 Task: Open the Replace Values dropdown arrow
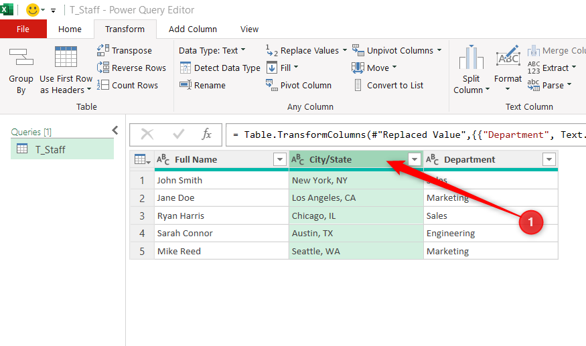(x=345, y=50)
